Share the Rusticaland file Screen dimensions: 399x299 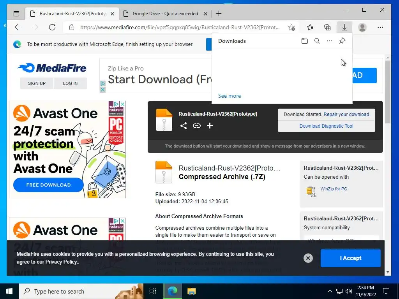tap(184, 126)
